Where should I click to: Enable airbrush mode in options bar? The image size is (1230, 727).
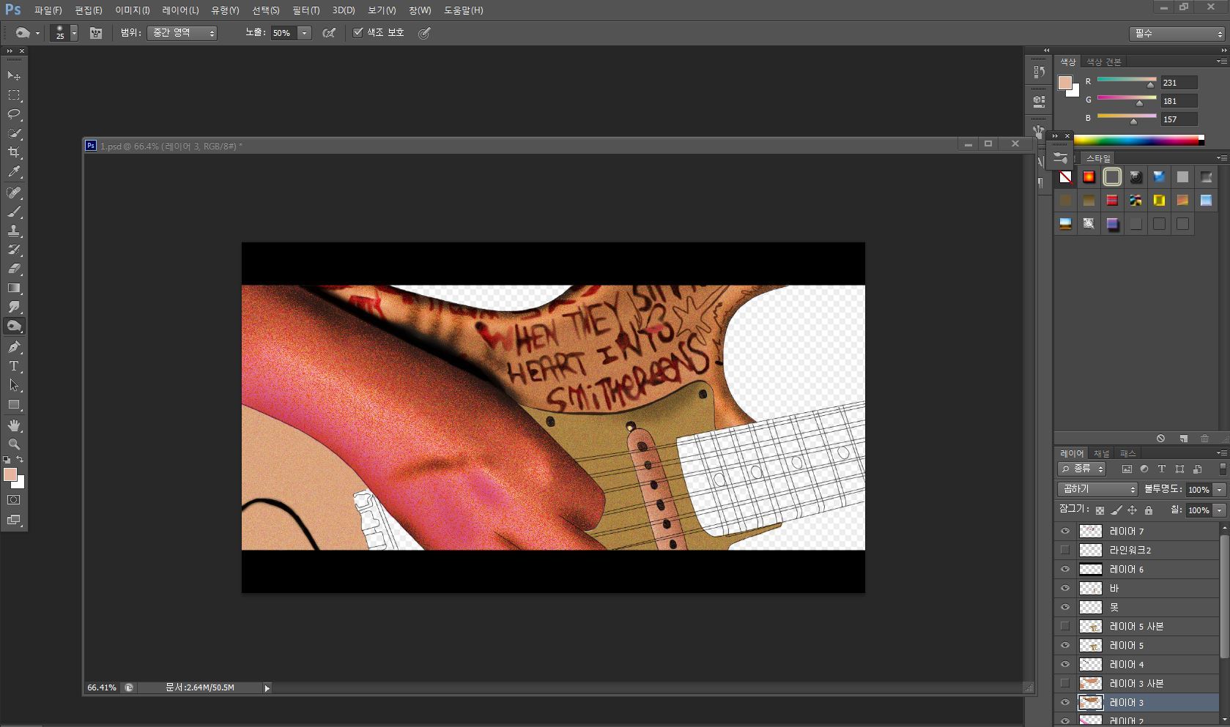(x=329, y=33)
